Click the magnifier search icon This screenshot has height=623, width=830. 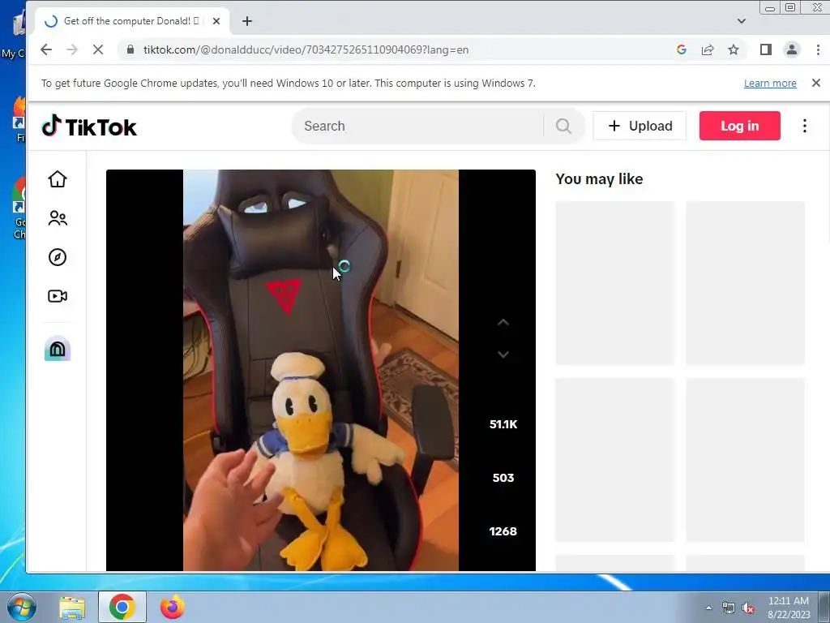563,126
